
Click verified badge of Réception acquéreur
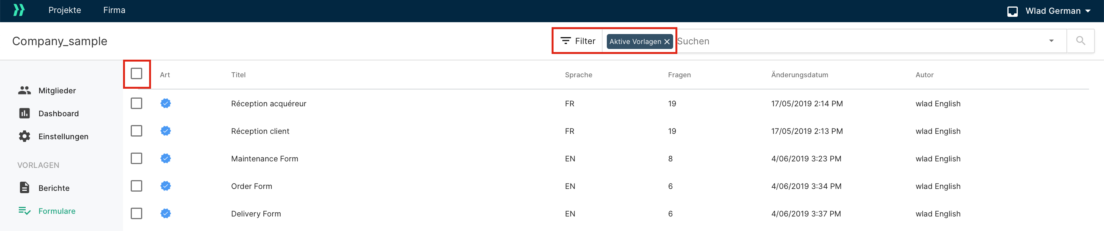point(166,103)
